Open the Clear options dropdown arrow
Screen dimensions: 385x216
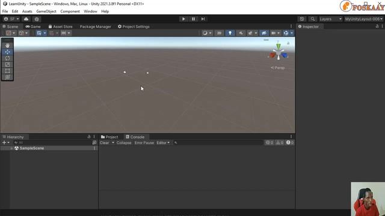point(113,143)
